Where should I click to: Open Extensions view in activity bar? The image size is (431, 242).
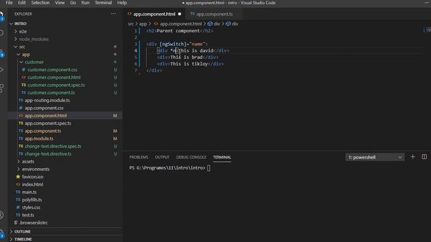point(1,88)
